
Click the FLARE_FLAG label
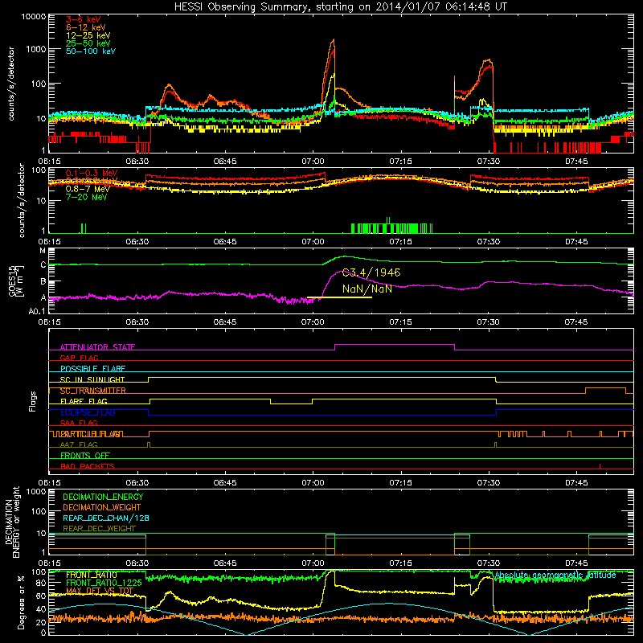click(x=84, y=401)
